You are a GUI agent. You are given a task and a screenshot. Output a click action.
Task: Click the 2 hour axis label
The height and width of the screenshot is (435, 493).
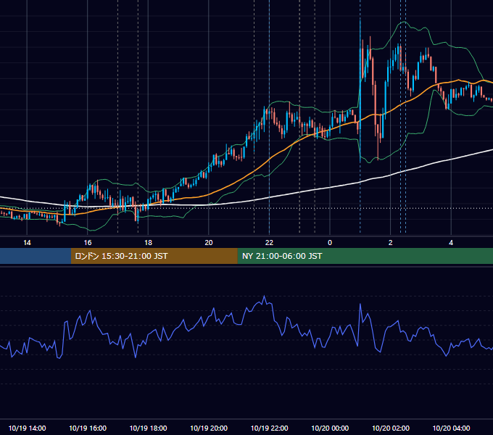(x=391, y=243)
